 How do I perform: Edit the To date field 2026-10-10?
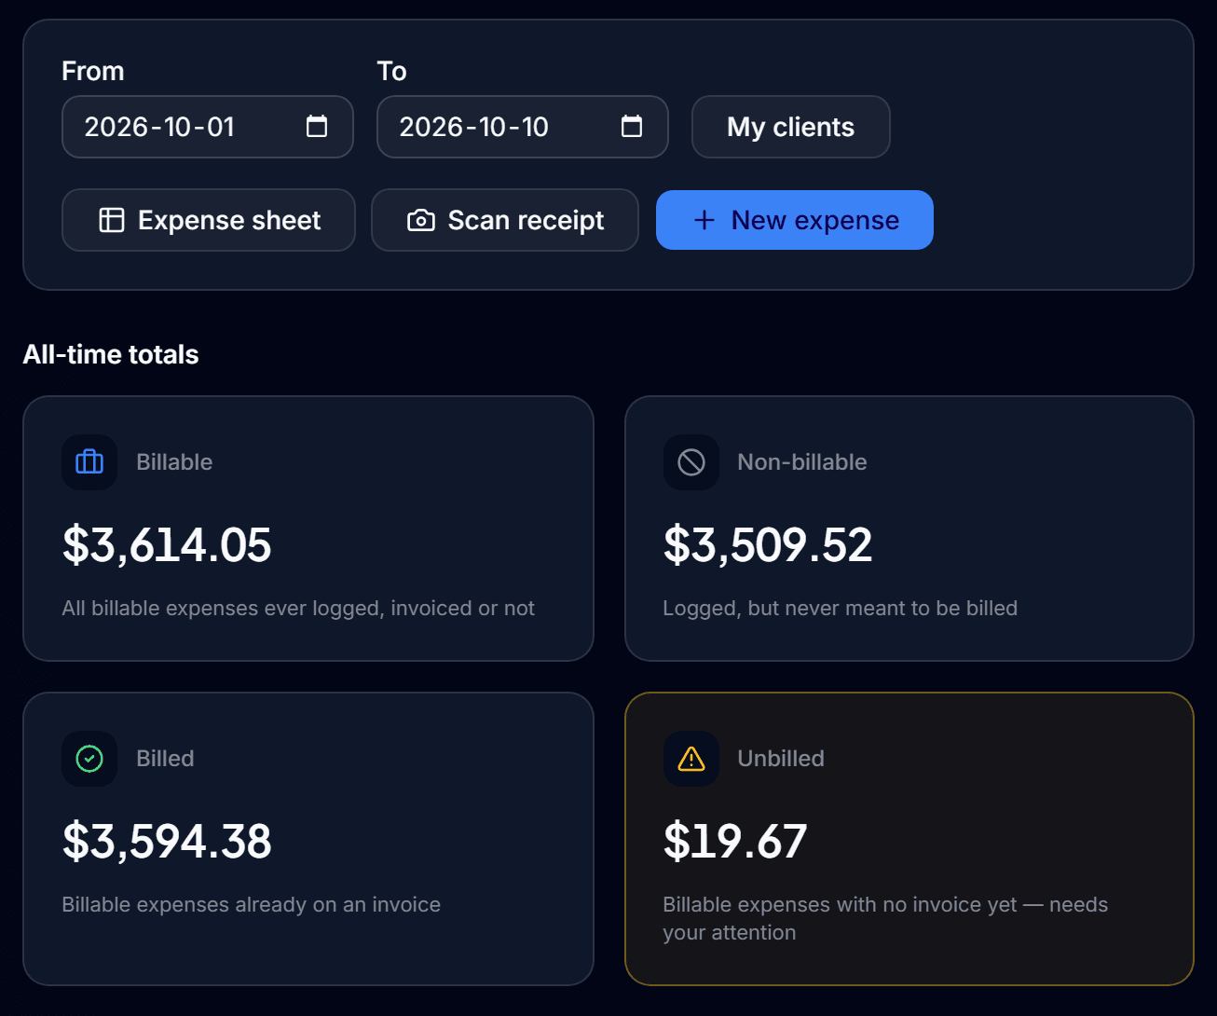523,127
